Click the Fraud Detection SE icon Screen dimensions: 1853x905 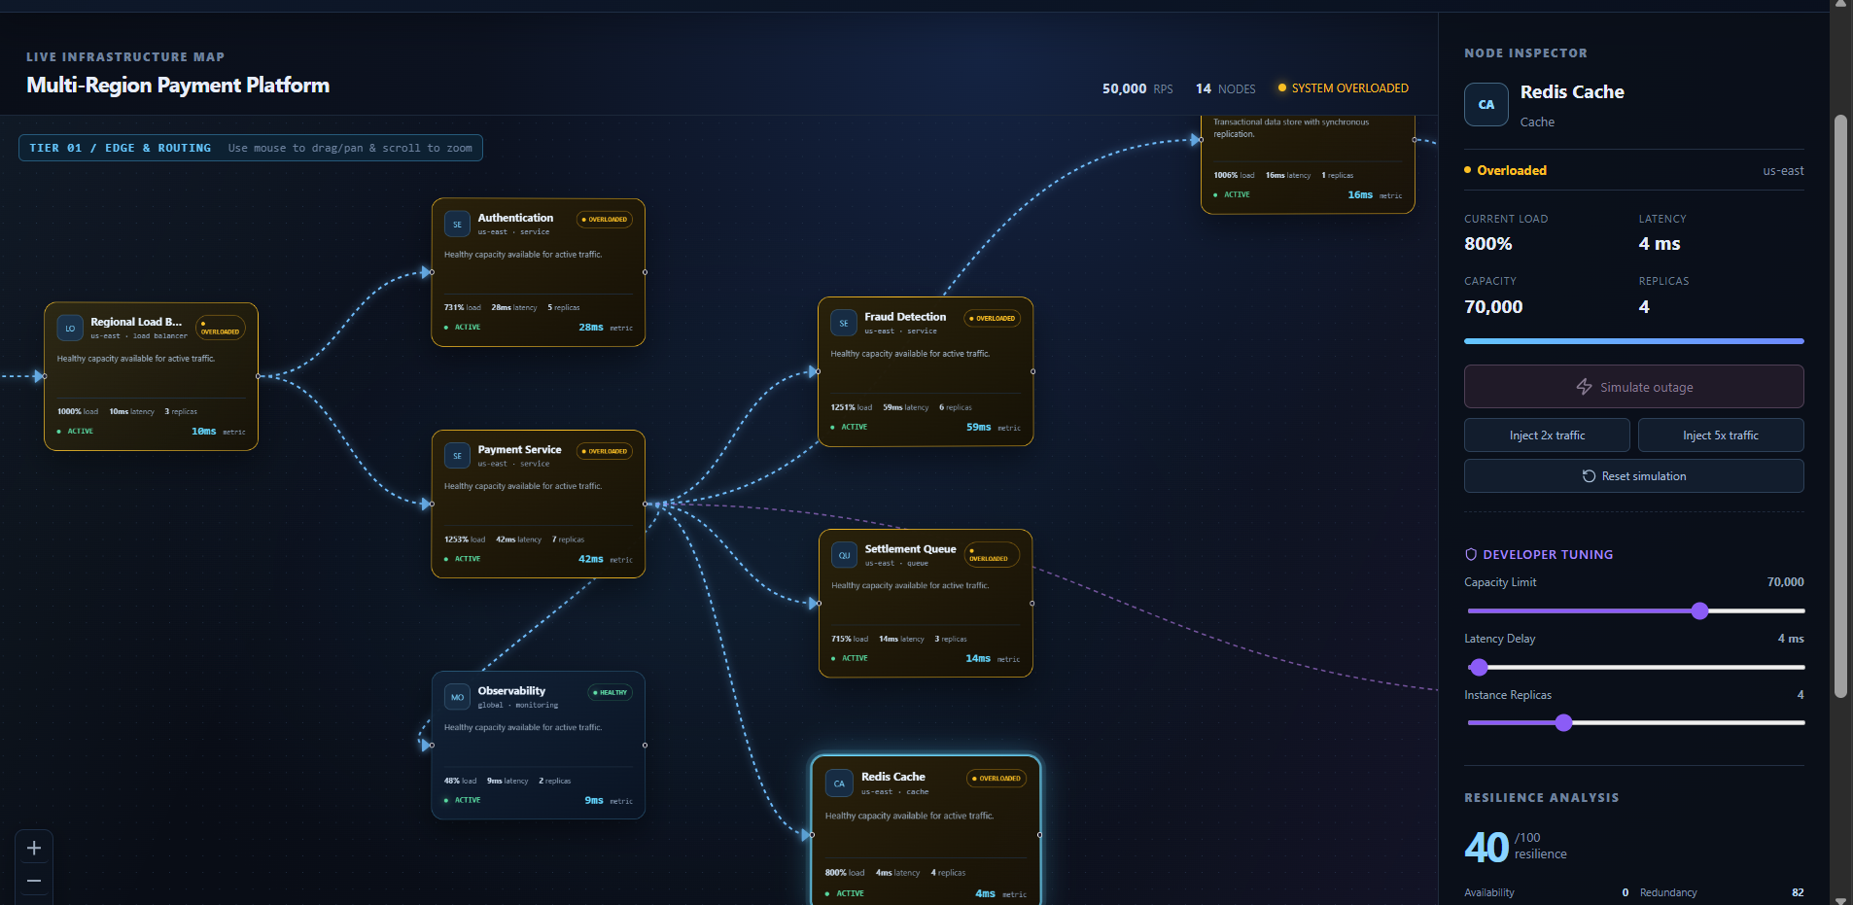coord(844,324)
